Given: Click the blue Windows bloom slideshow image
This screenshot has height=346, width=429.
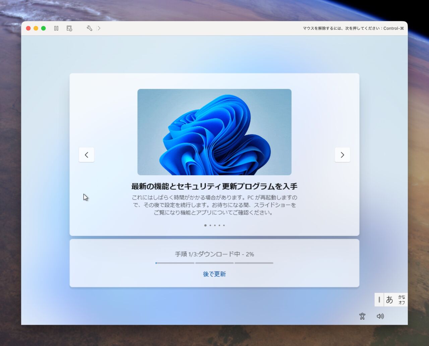Looking at the screenshot, I should pos(214,132).
